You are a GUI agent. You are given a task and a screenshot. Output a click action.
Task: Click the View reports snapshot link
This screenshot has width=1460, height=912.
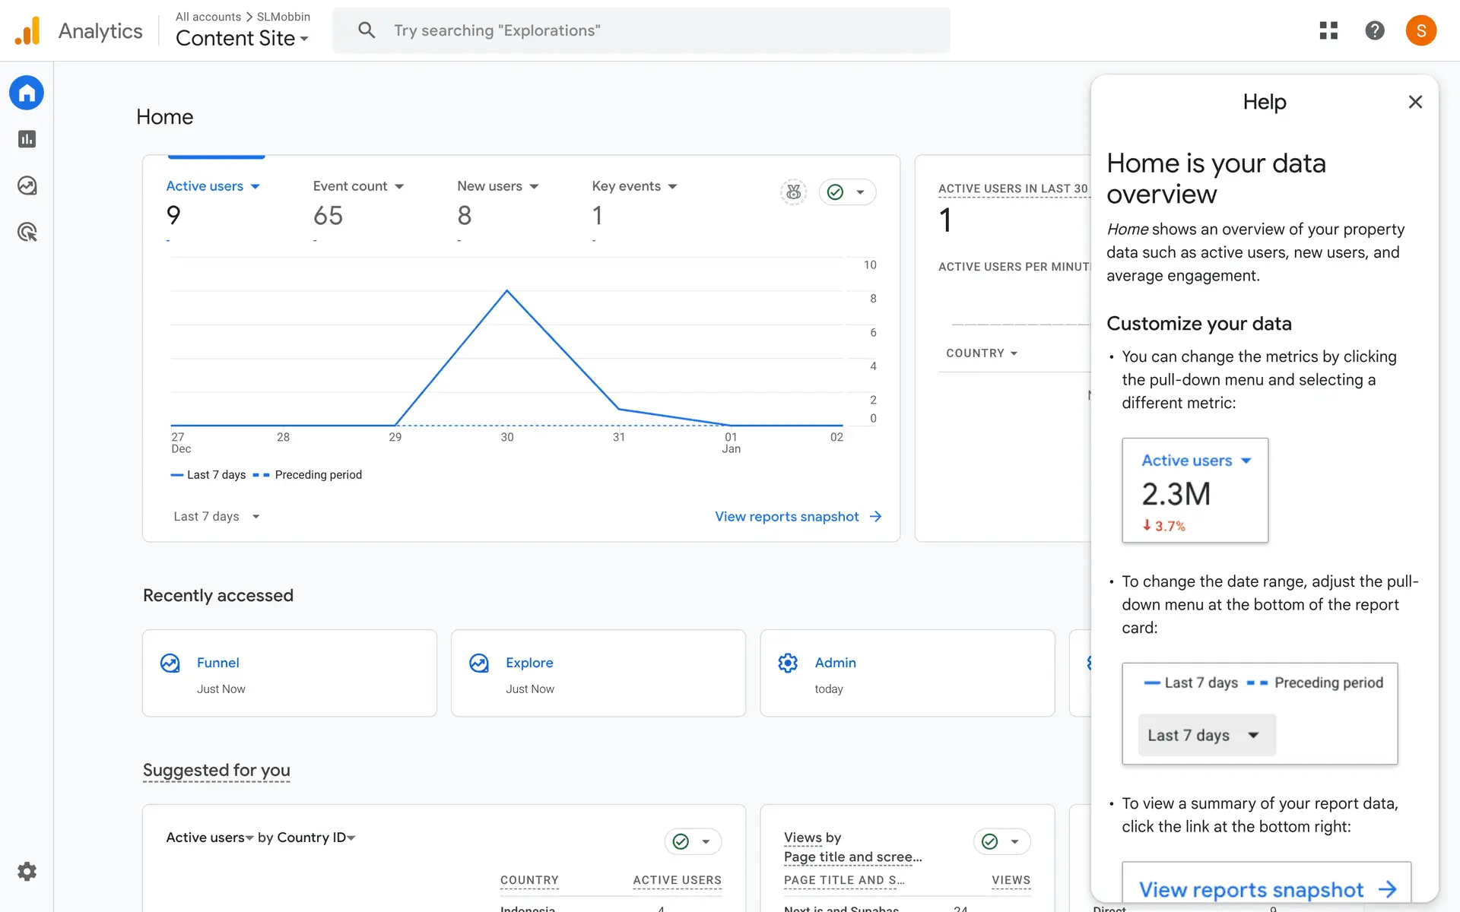(798, 517)
